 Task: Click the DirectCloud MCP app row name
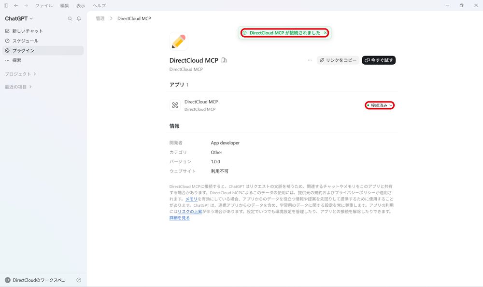(x=201, y=102)
